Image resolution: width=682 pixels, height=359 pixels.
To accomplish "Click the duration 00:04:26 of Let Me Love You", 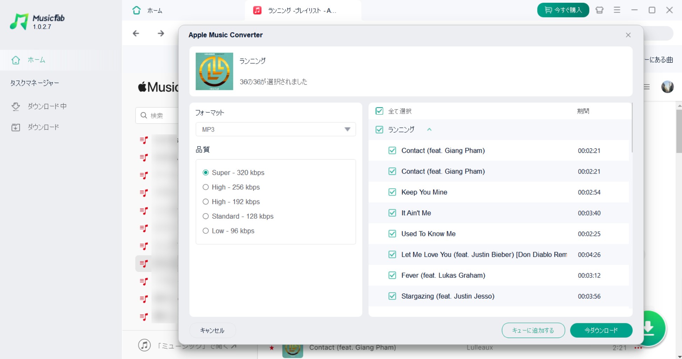I will (x=589, y=255).
